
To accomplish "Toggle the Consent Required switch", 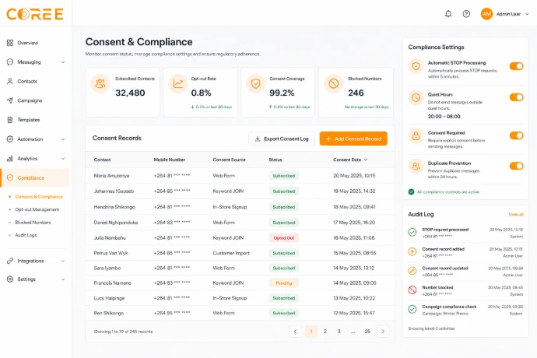I will (516, 135).
